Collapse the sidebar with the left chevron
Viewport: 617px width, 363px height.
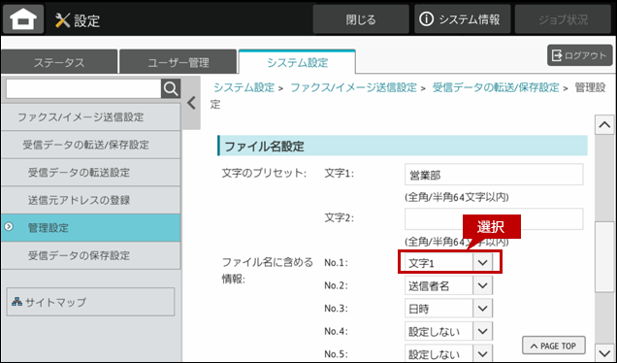coord(191,103)
